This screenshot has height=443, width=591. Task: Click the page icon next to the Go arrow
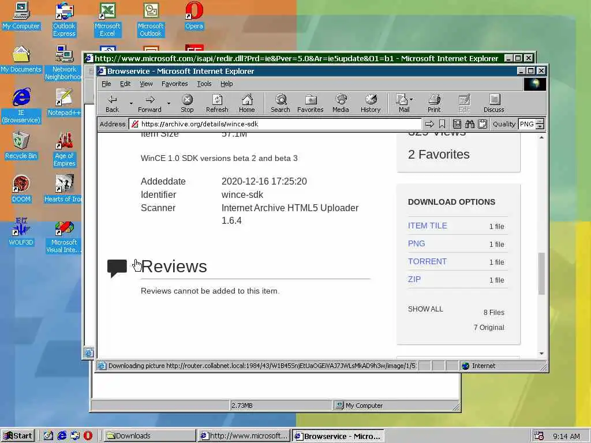(x=457, y=124)
